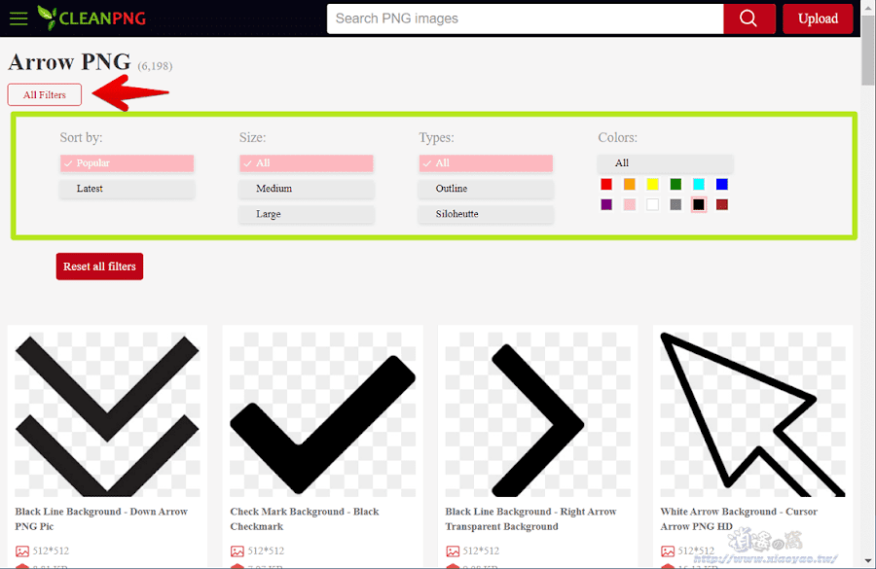Click image size icon under Right Arrow

click(x=453, y=551)
